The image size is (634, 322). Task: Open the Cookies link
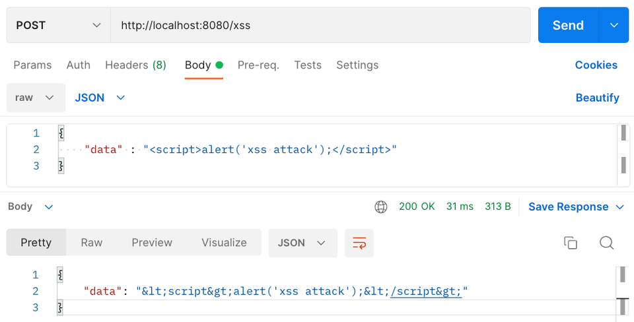point(596,65)
